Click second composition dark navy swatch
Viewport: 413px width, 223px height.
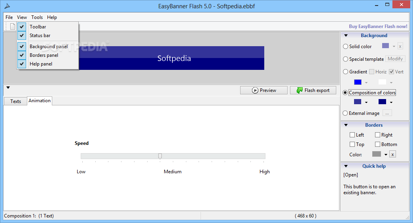click(x=382, y=102)
